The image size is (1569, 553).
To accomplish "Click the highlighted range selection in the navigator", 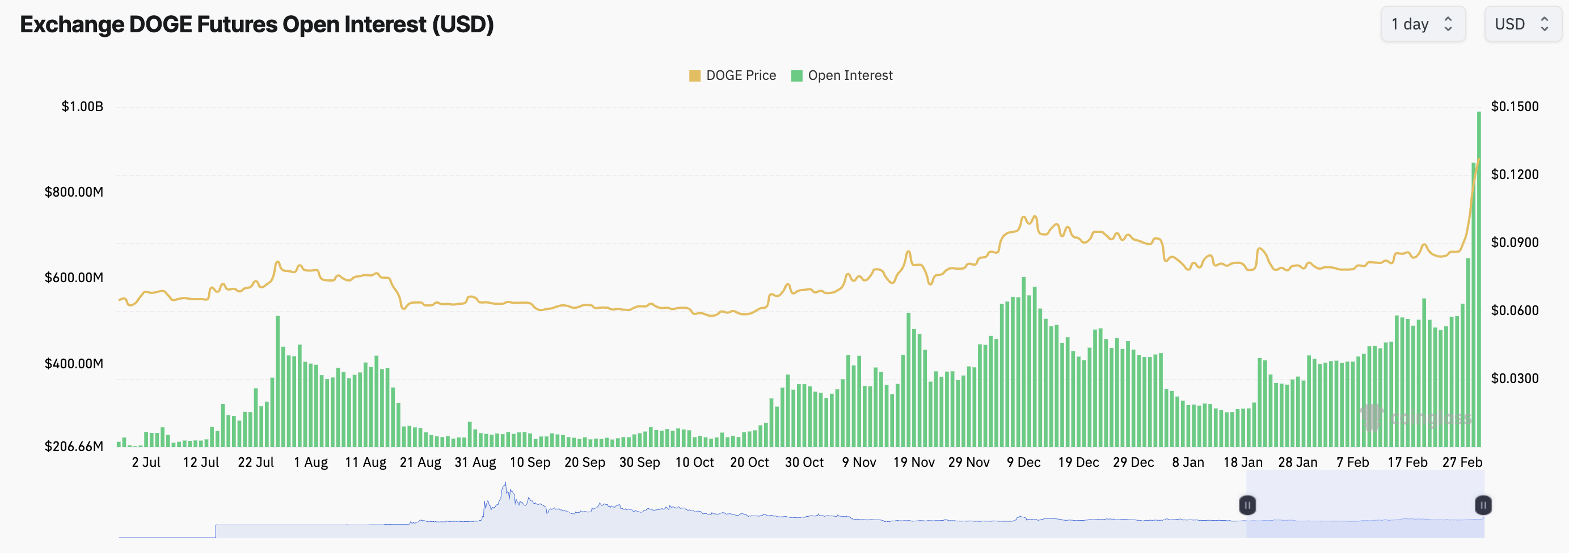I will tap(1365, 504).
